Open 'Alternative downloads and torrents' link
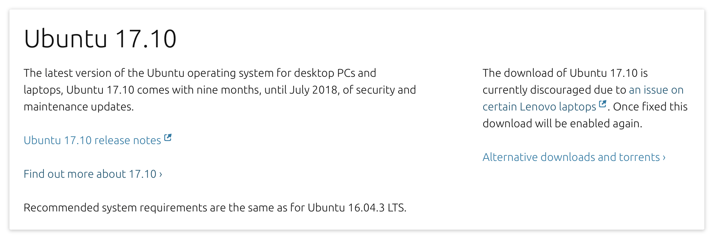 point(571,157)
